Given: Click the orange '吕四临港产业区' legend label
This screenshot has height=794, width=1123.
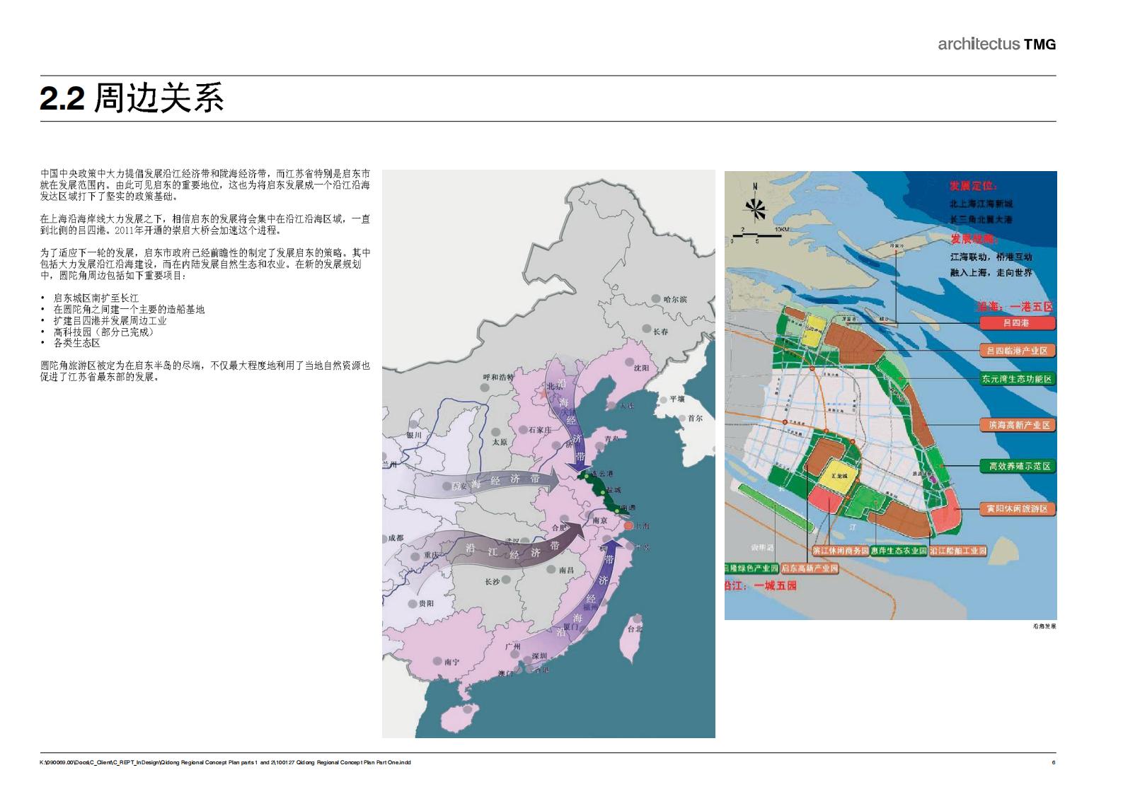Looking at the screenshot, I should click(x=1017, y=351).
